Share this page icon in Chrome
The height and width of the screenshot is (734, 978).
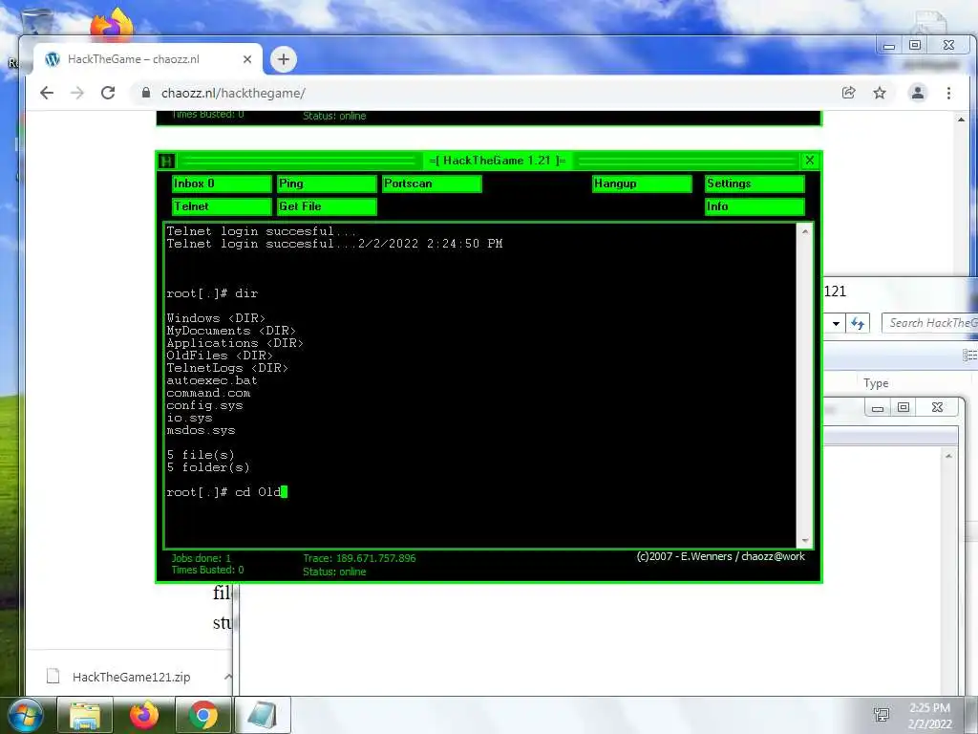point(848,93)
